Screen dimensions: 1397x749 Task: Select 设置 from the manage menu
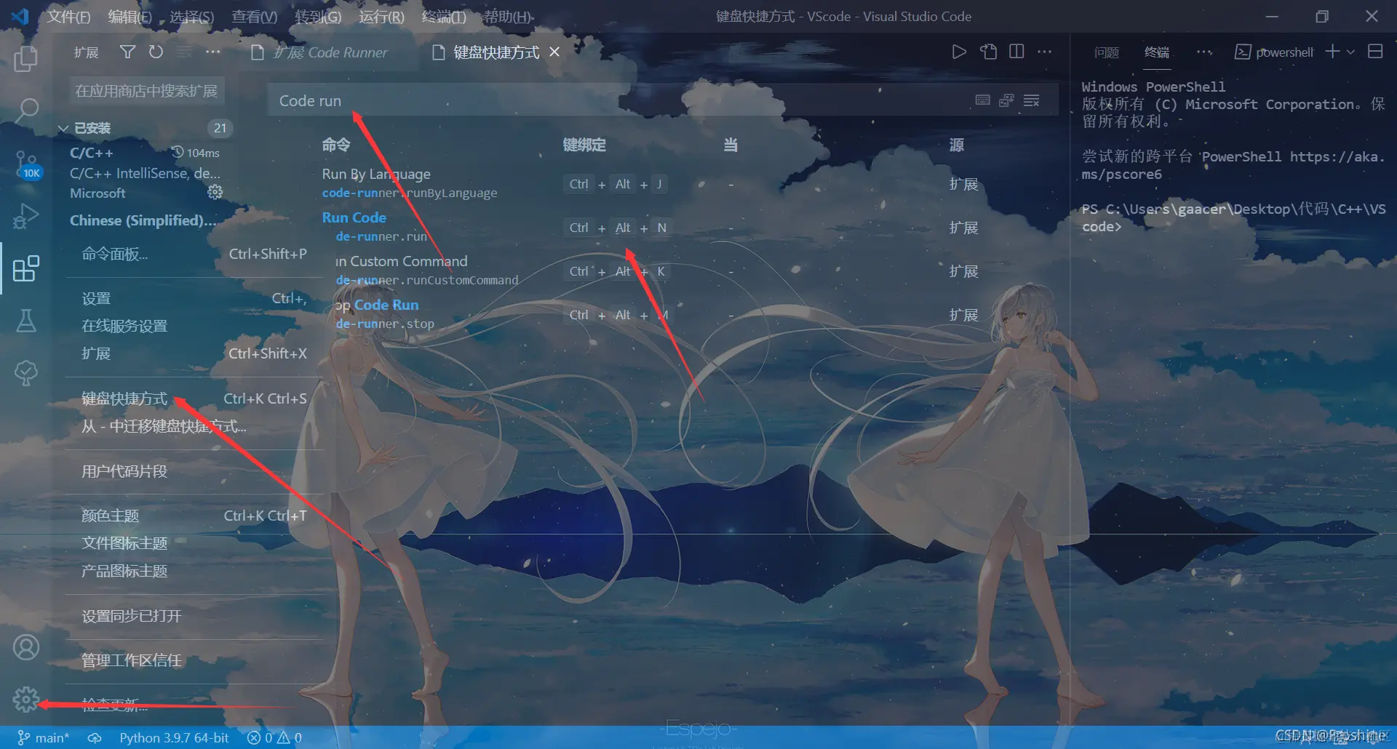click(195, 298)
